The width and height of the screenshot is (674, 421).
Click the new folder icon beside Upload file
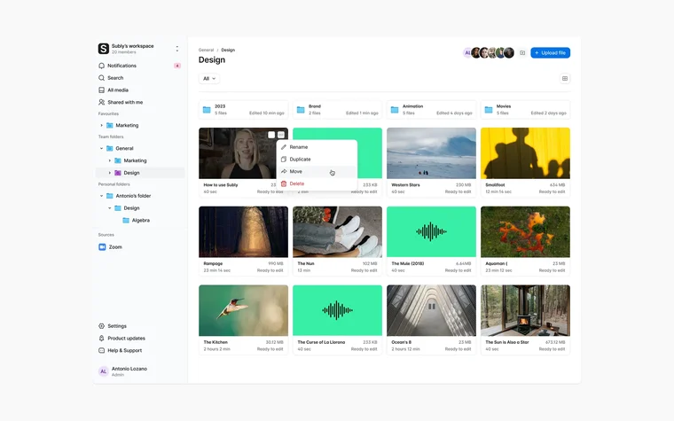click(522, 53)
